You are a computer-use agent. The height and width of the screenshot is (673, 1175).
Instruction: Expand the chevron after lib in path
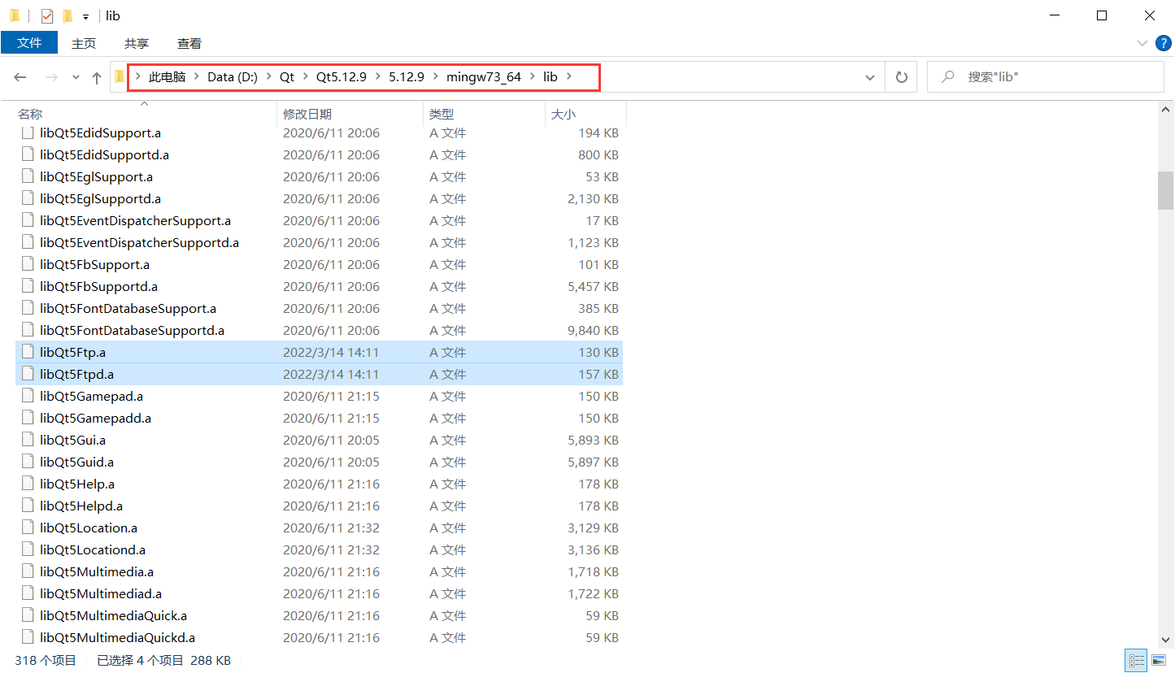pyautogui.click(x=569, y=77)
